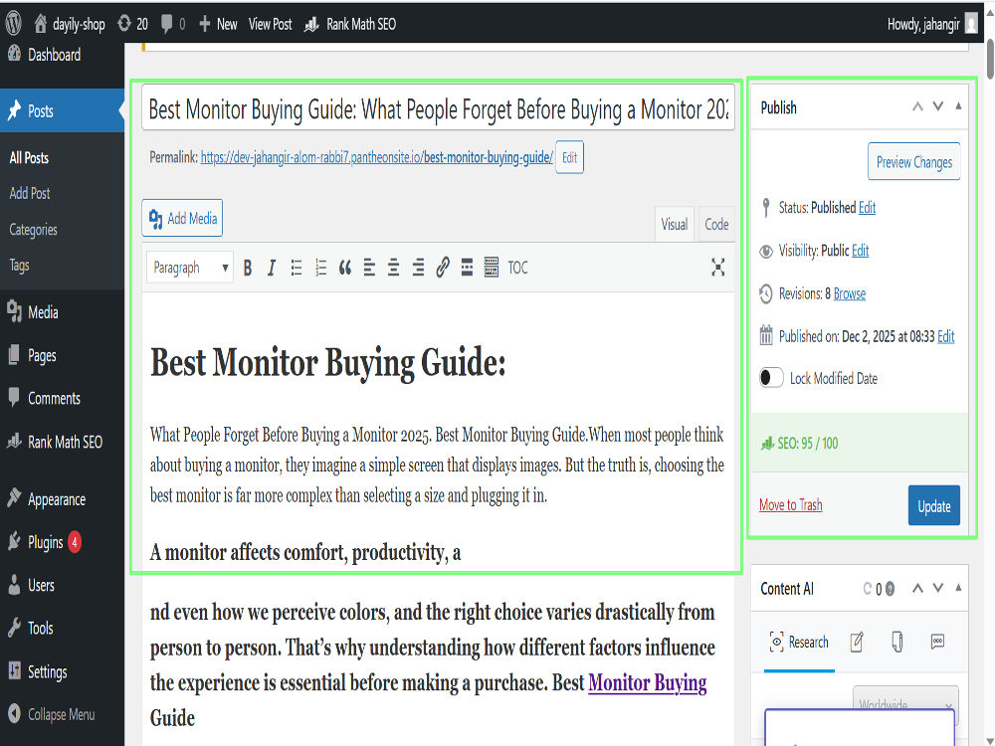Move Publish panel up
This screenshot has height=746, width=995.
pos(917,106)
